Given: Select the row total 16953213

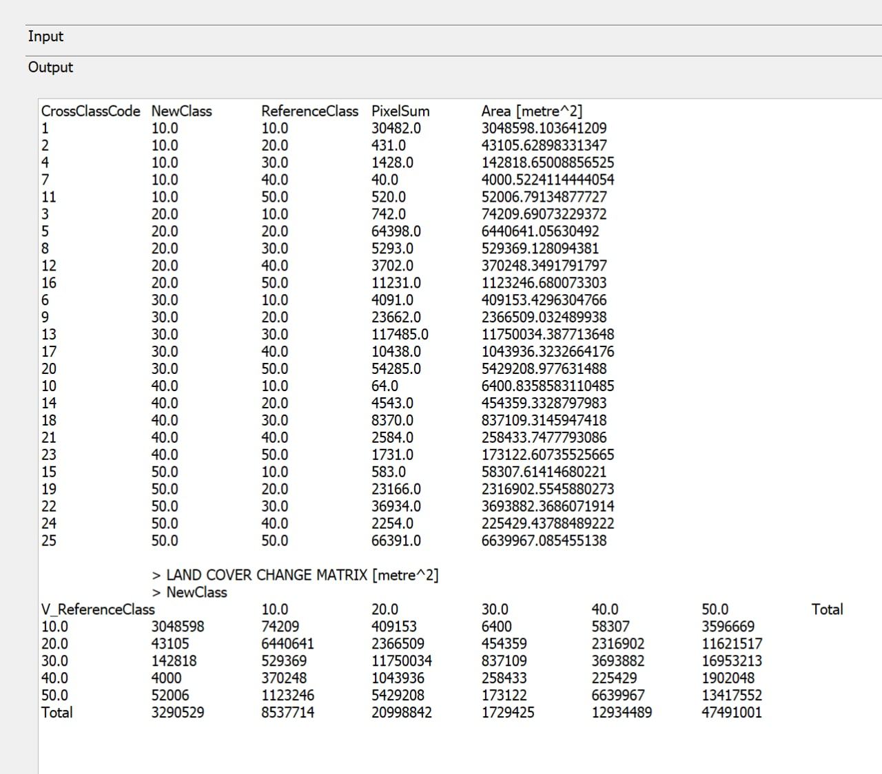Looking at the screenshot, I should tap(731, 661).
